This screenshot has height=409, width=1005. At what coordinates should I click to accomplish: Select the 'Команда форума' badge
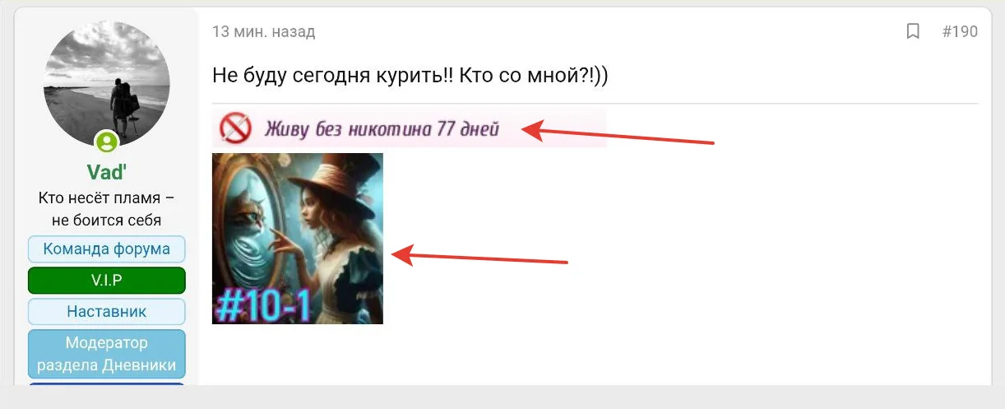[x=107, y=249]
